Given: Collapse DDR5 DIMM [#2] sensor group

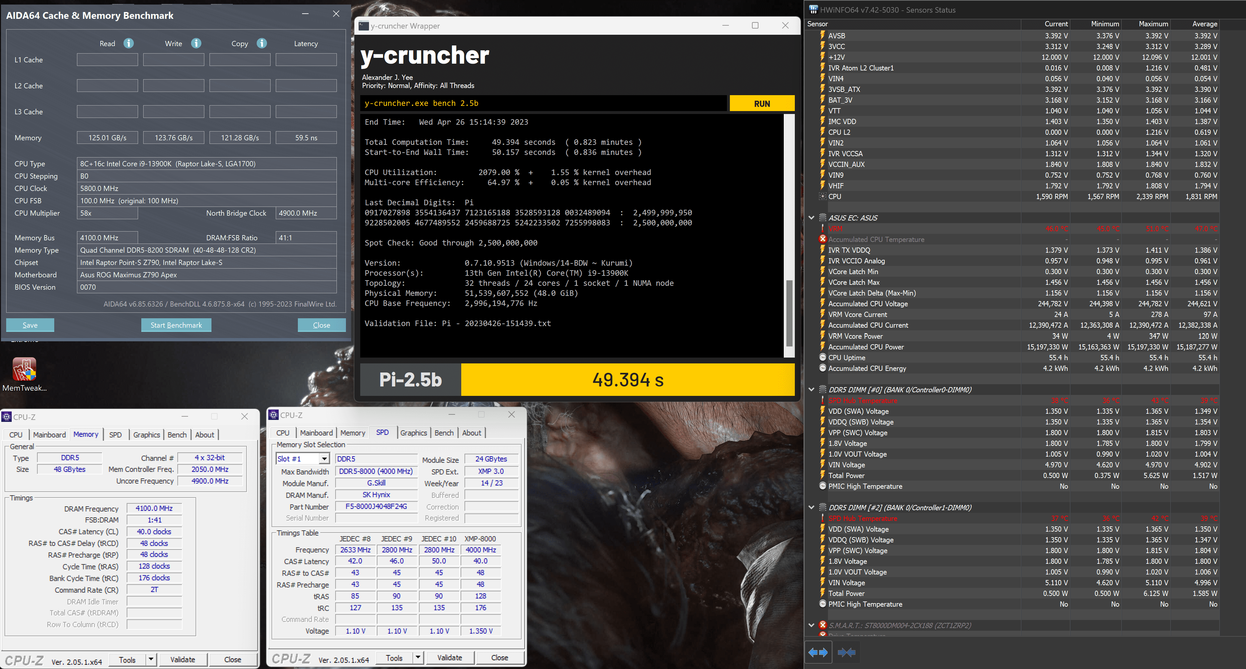Looking at the screenshot, I should pyautogui.click(x=811, y=508).
